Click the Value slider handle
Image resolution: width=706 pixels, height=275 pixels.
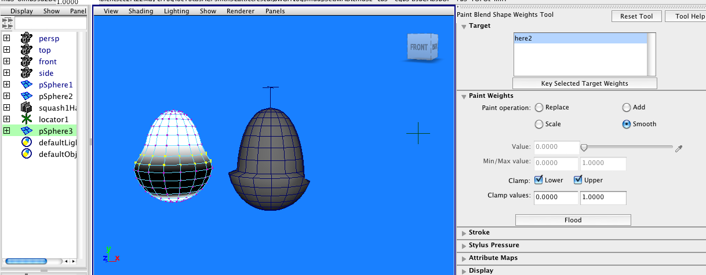[x=584, y=148]
